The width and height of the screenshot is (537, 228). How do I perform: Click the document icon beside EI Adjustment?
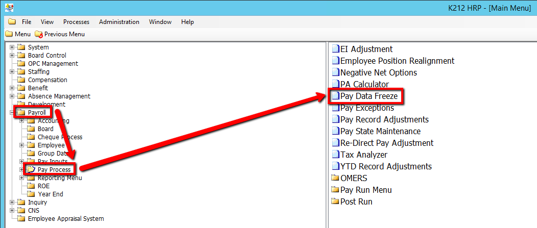point(335,49)
